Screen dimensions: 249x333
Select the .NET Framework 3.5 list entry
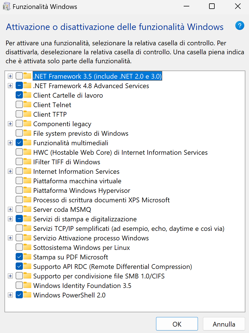97,76
